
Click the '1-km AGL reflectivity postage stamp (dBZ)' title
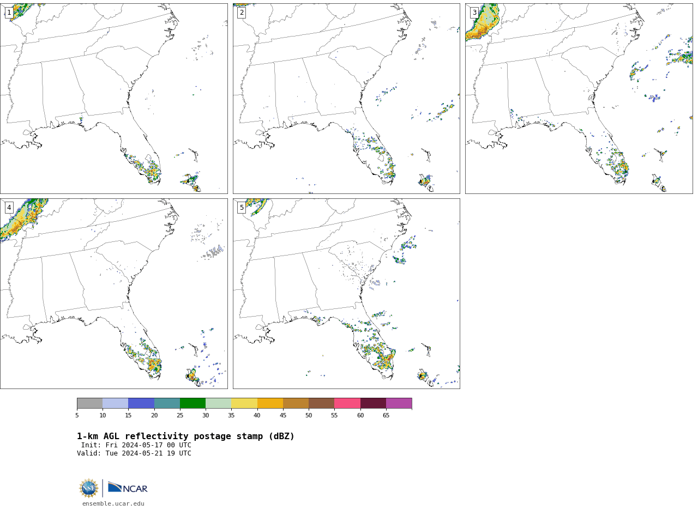pos(185,436)
